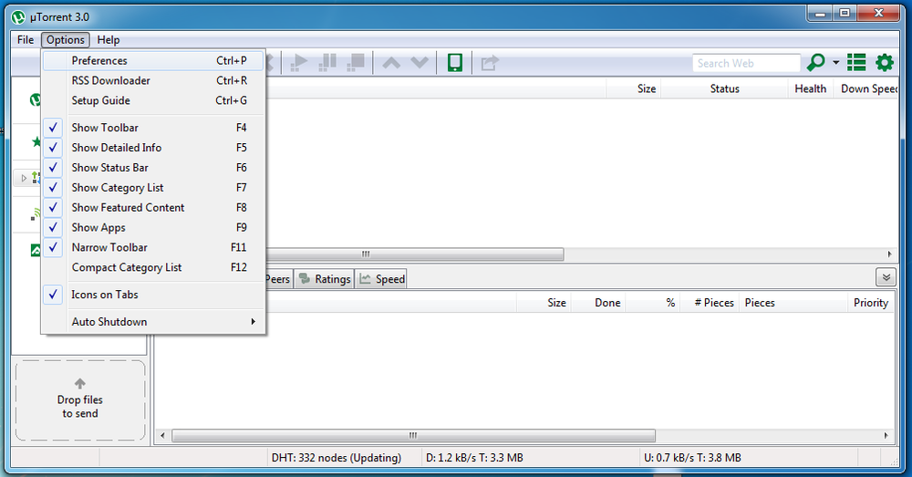Toggle Show Status Bar option
This screenshot has height=477, width=912.
click(x=153, y=168)
